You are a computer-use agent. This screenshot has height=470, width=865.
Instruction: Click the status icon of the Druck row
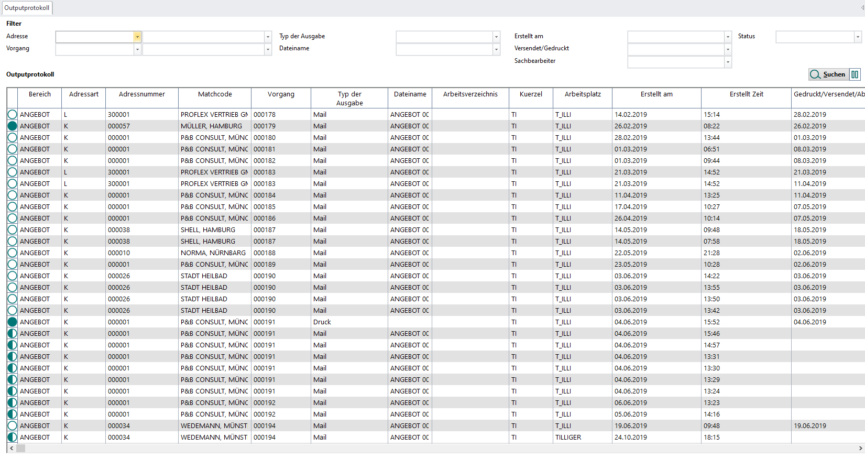(12, 322)
